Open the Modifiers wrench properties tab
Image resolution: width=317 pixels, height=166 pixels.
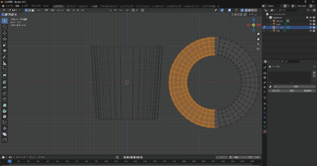pos(265,108)
